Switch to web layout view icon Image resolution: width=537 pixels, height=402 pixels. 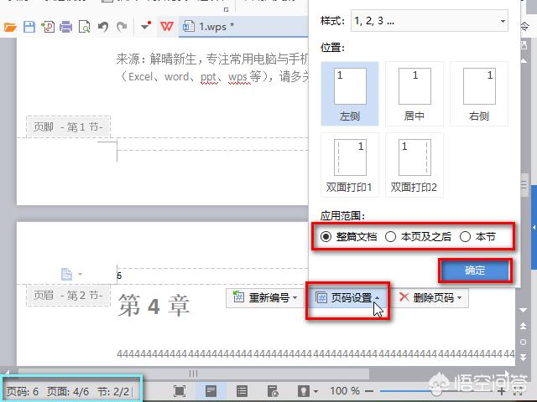pyautogui.click(x=273, y=391)
